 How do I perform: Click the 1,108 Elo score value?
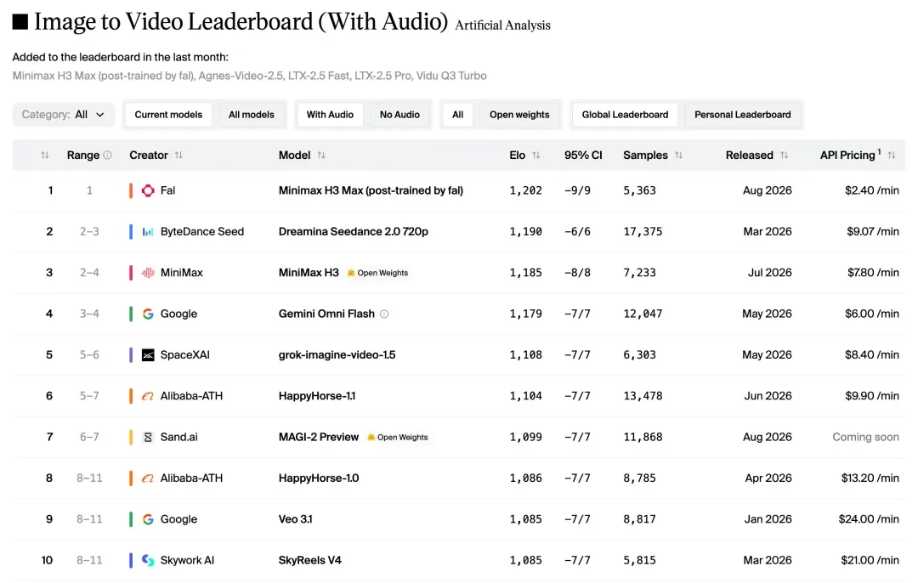[x=526, y=354]
